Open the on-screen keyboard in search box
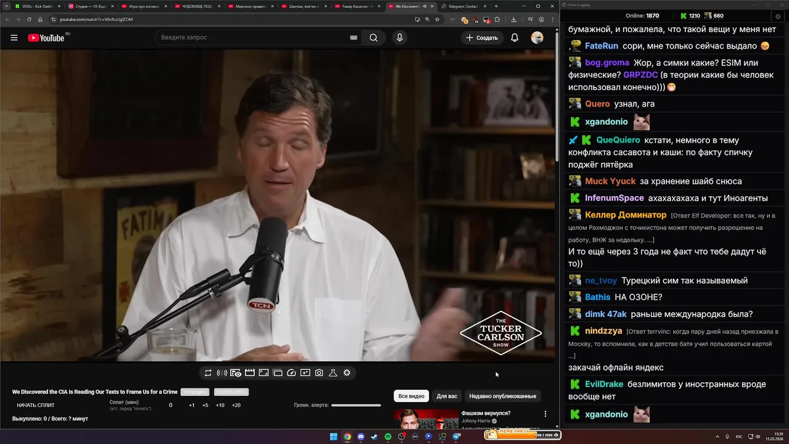789x444 pixels. [354, 38]
